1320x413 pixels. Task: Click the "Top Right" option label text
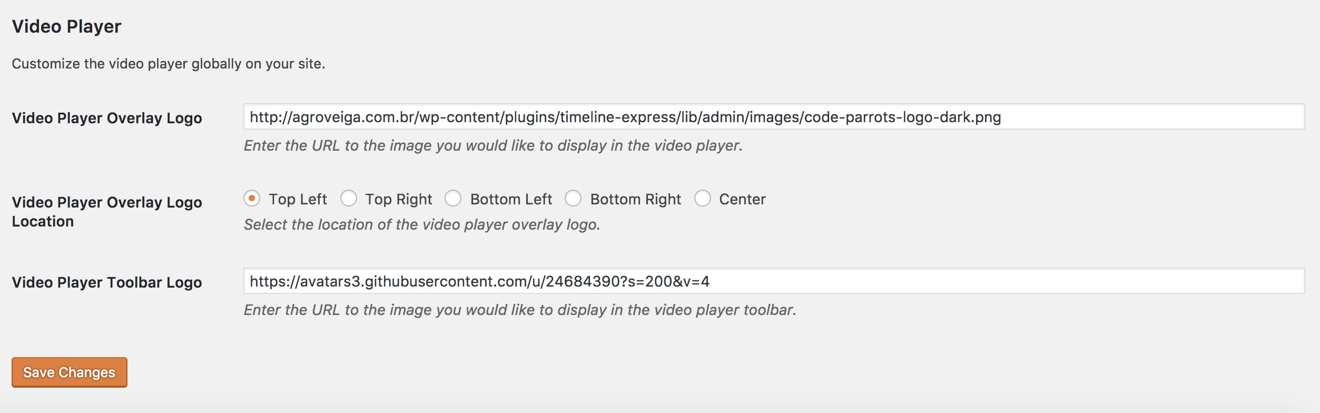coord(398,199)
